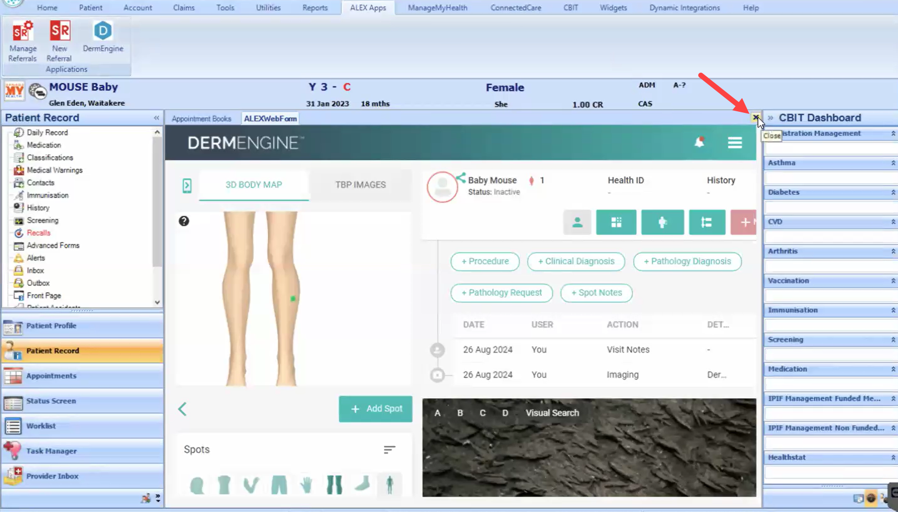Open the Visit Notes history row
This screenshot has height=512, width=898.
point(604,350)
